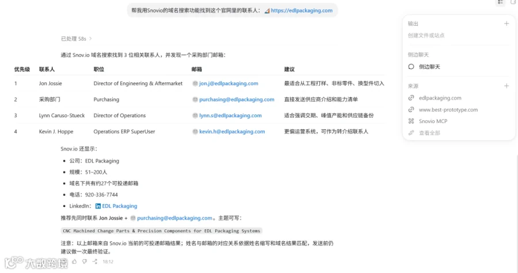Click the Kevin J. Hoppe contact name cell
The height and width of the screenshot is (273, 518).
pos(56,132)
